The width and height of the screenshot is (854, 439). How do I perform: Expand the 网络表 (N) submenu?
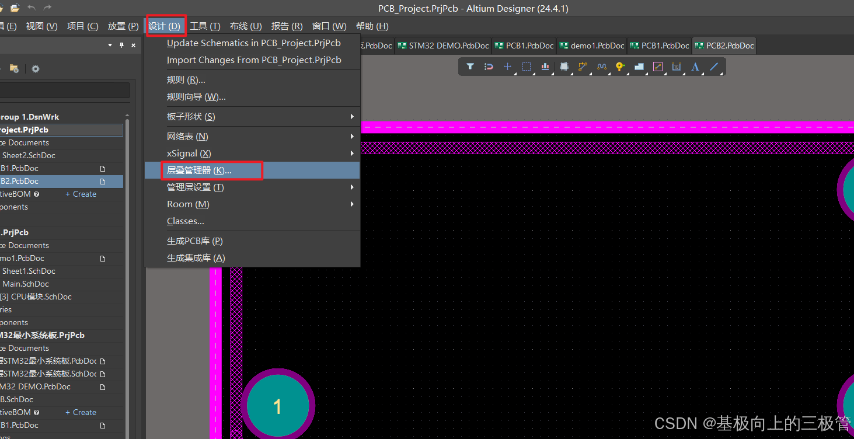[x=352, y=137]
